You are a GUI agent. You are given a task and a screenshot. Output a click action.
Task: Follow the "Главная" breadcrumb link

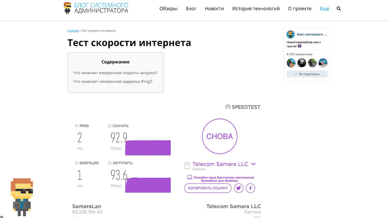[x=73, y=31]
